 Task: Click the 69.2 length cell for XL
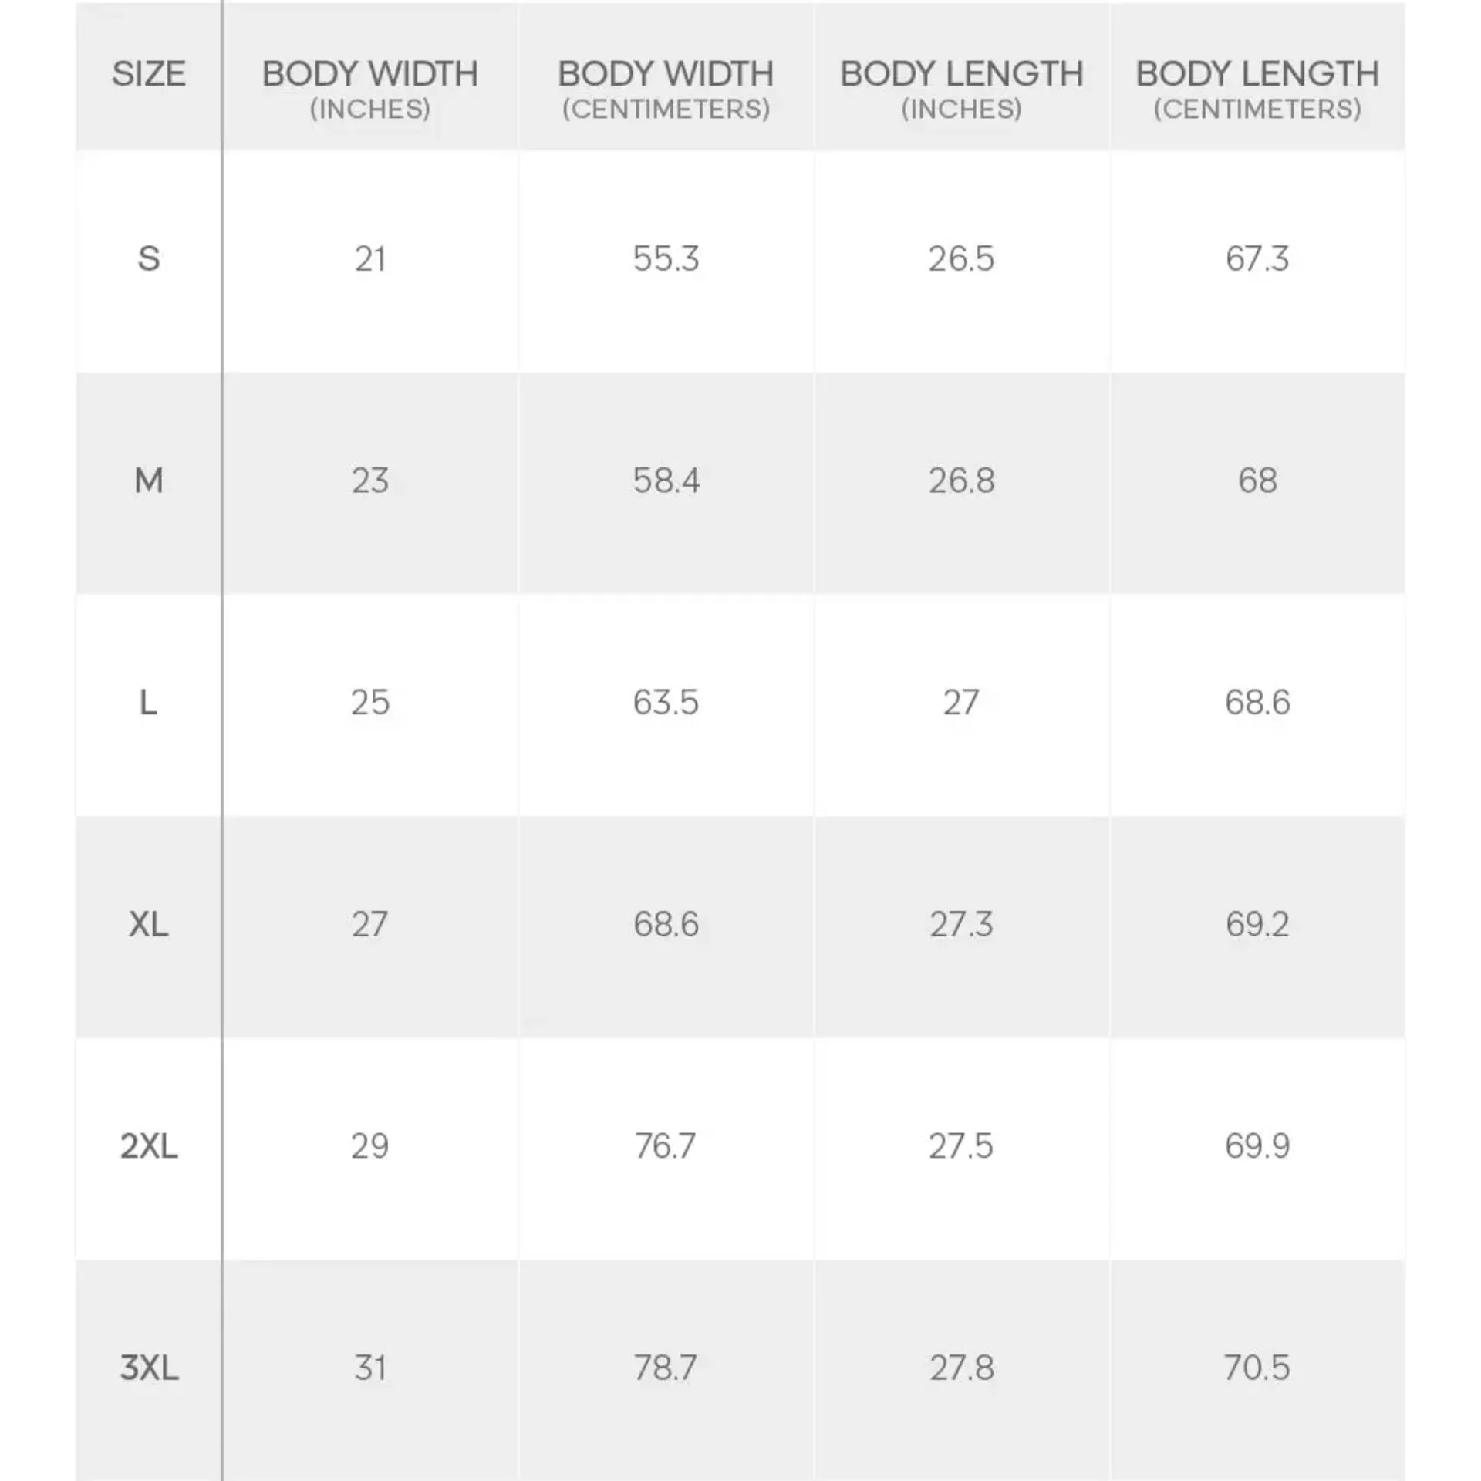[1257, 924]
